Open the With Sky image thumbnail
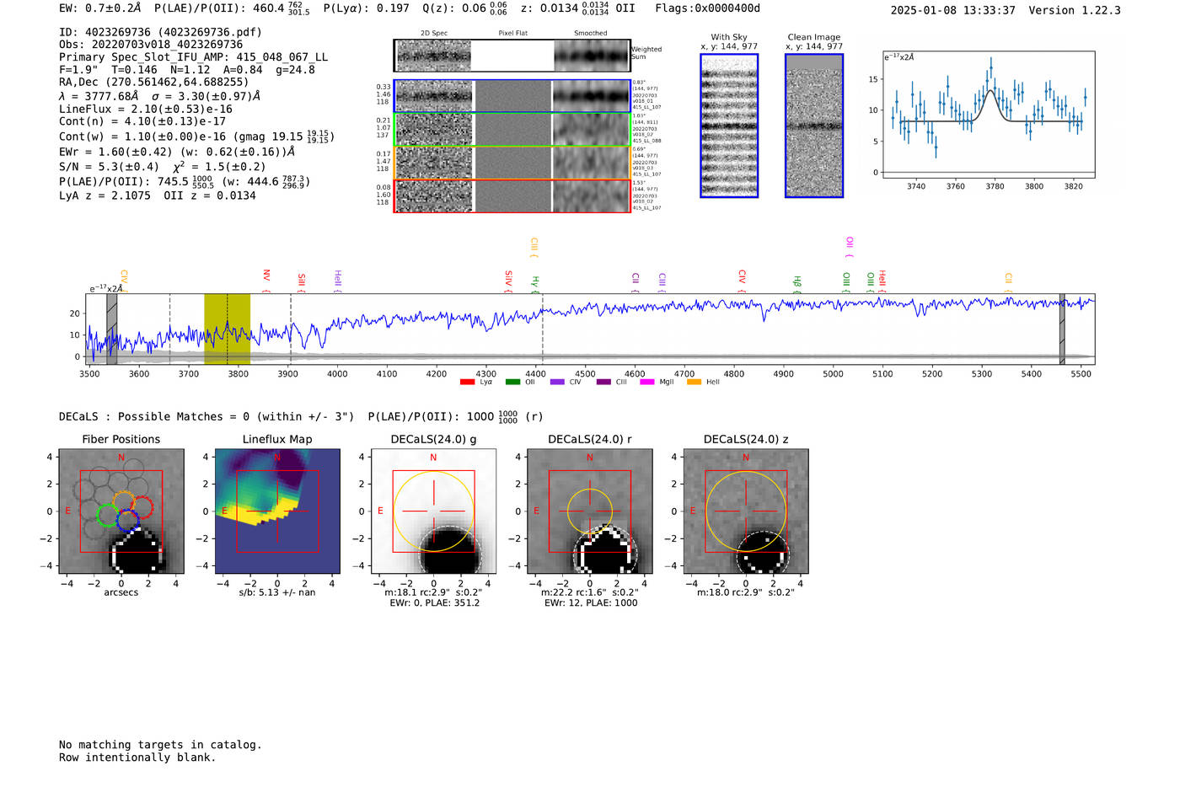The image size is (1180, 803). (x=729, y=126)
